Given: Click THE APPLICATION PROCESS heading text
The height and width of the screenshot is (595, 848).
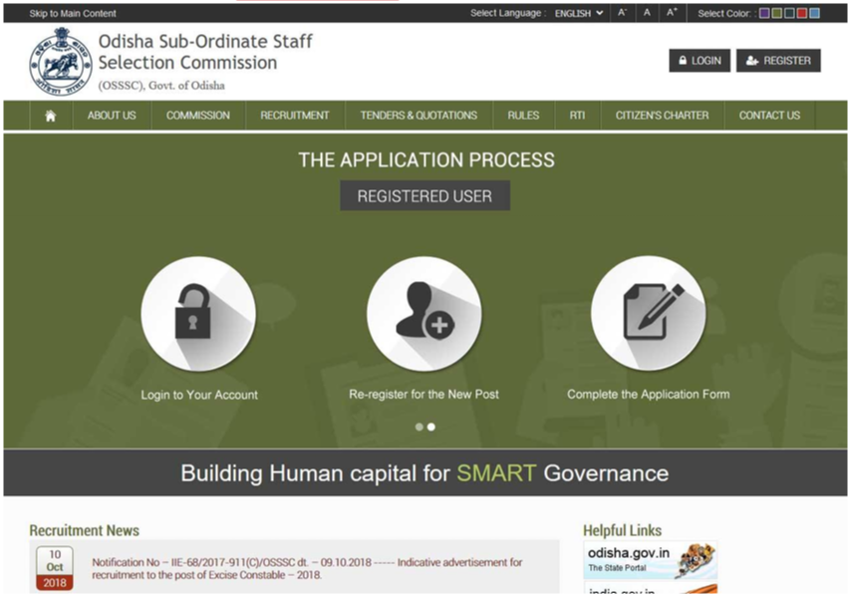Looking at the screenshot, I should (426, 160).
